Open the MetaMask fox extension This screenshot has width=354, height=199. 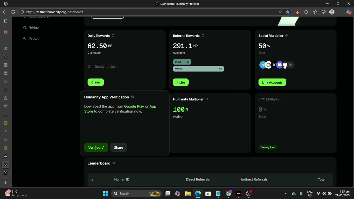pyautogui.click(x=298, y=12)
